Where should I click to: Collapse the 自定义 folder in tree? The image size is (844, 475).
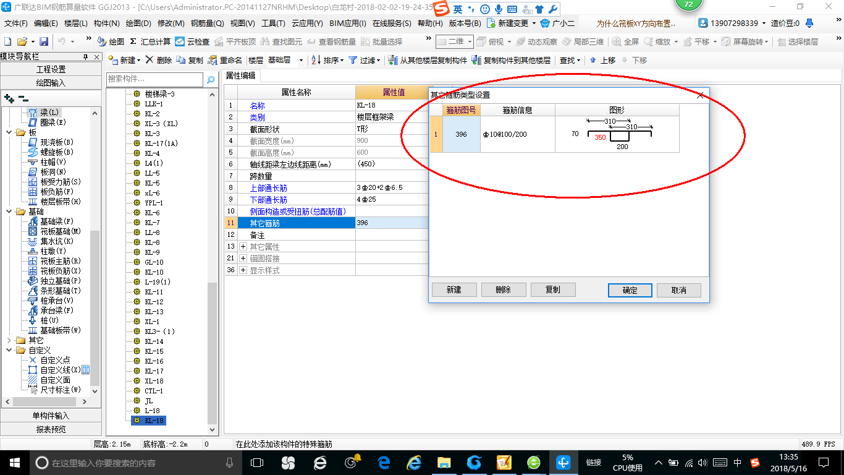tap(9, 350)
